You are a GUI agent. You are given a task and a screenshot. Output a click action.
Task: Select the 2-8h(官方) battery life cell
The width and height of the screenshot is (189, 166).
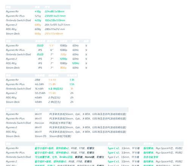(x=54, y=102)
